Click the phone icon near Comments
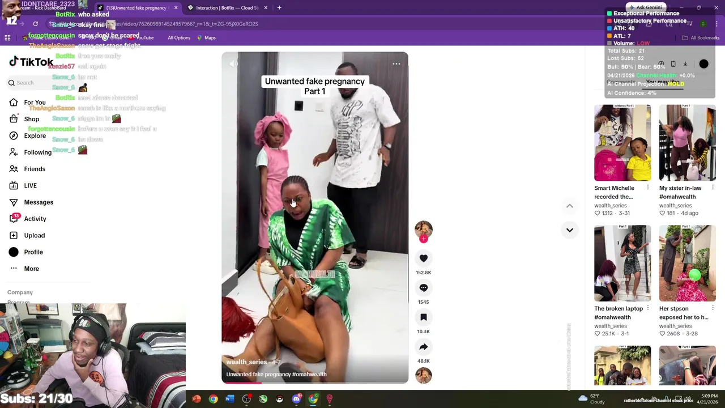This screenshot has height=408, width=725. 673,64
